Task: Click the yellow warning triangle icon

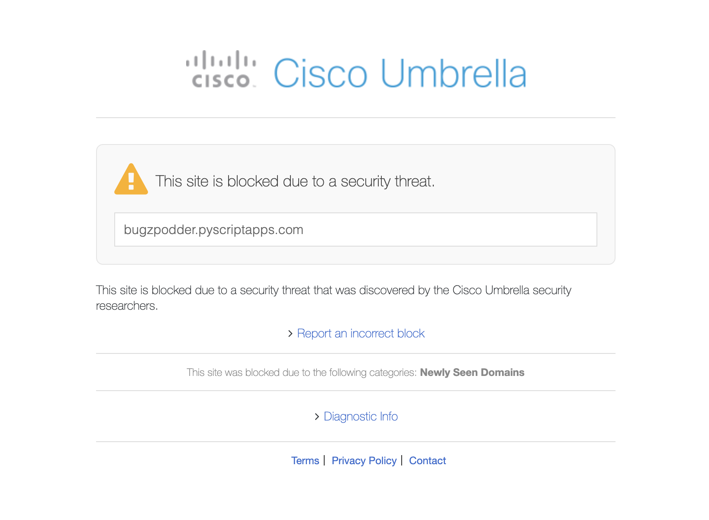Action: 131,180
